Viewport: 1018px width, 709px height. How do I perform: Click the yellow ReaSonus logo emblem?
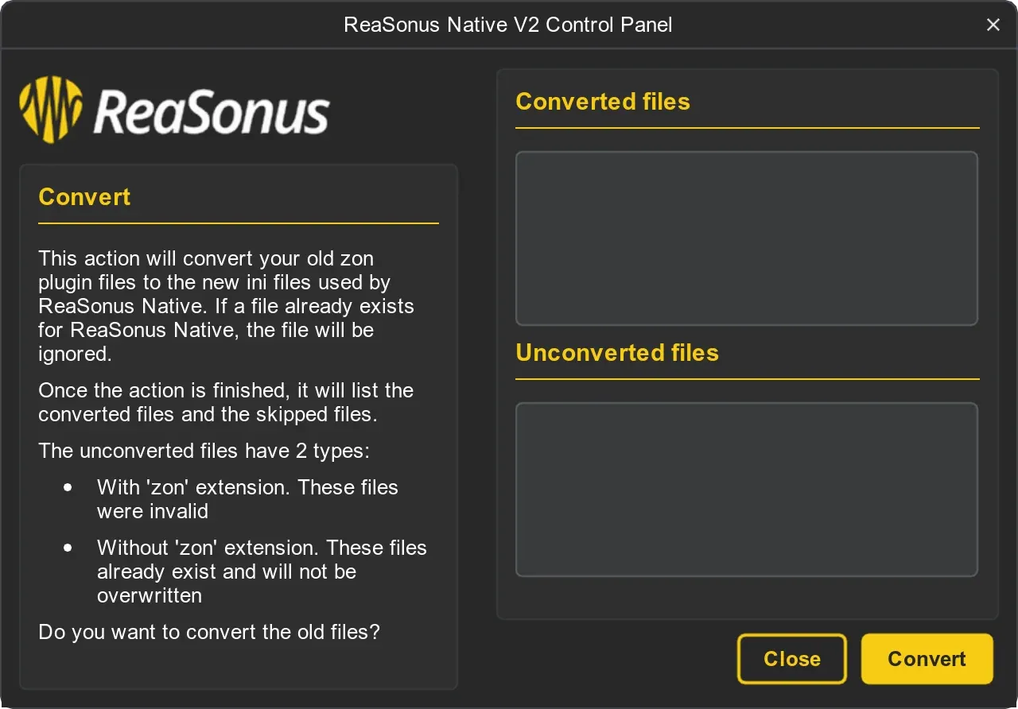[x=50, y=110]
